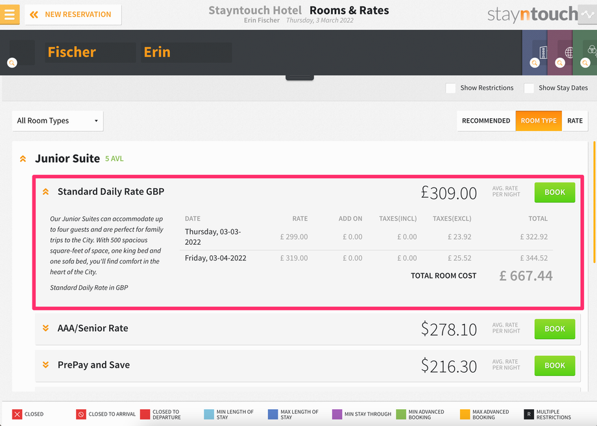Click the Fischer last name field
Image resolution: width=597 pixels, height=426 pixels.
click(90, 52)
